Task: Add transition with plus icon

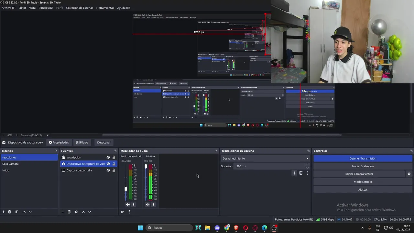Action: click(294, 173)
